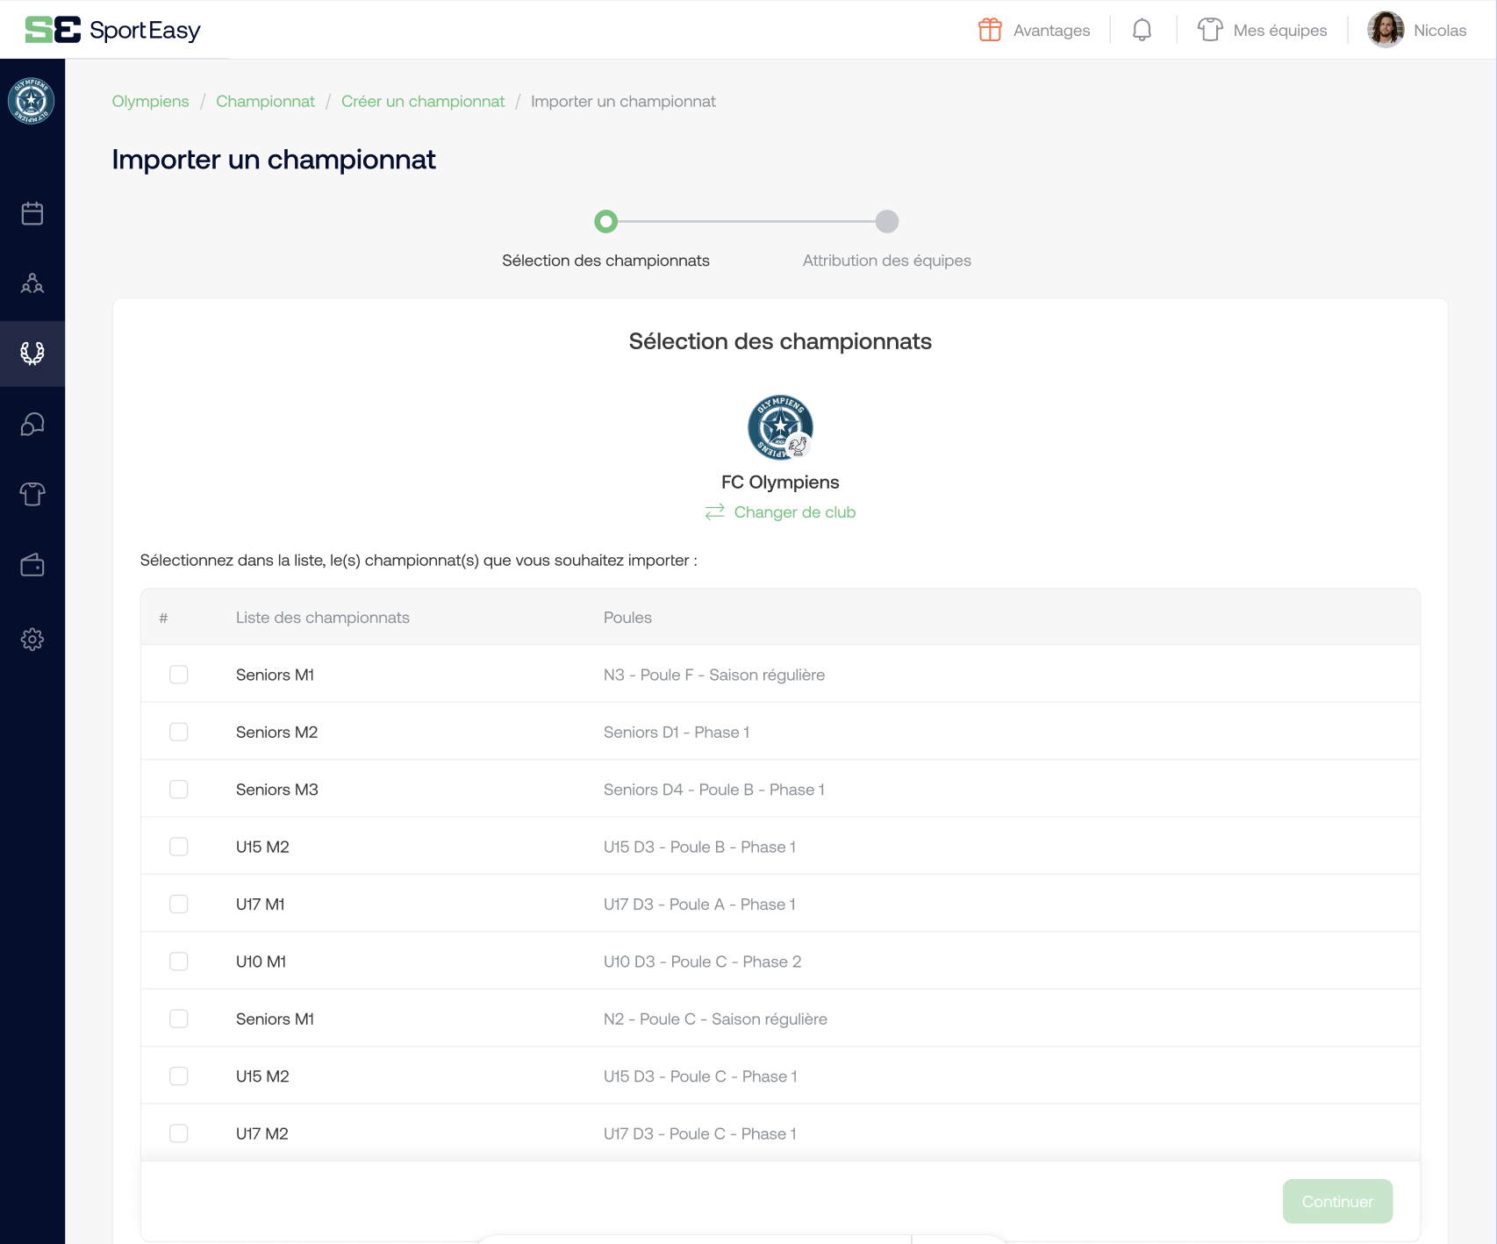This screenshot has height=1244, width=1497.
Task: Click 'Seniors D1 - Phase 1' cell
Action: pos(677,732)
